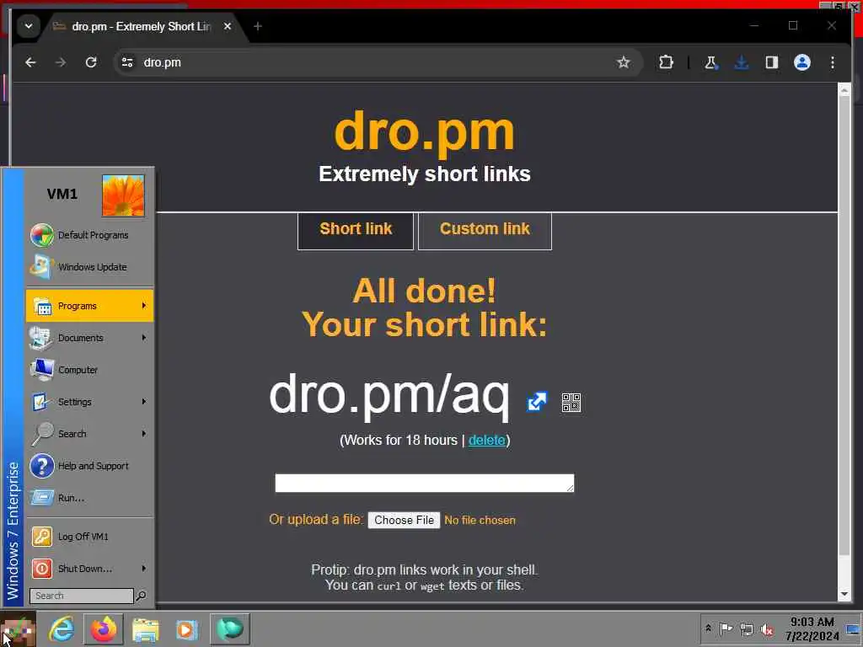863x647 pixels.
Task: Close the dro.pm tab
Action: (228, 26)
